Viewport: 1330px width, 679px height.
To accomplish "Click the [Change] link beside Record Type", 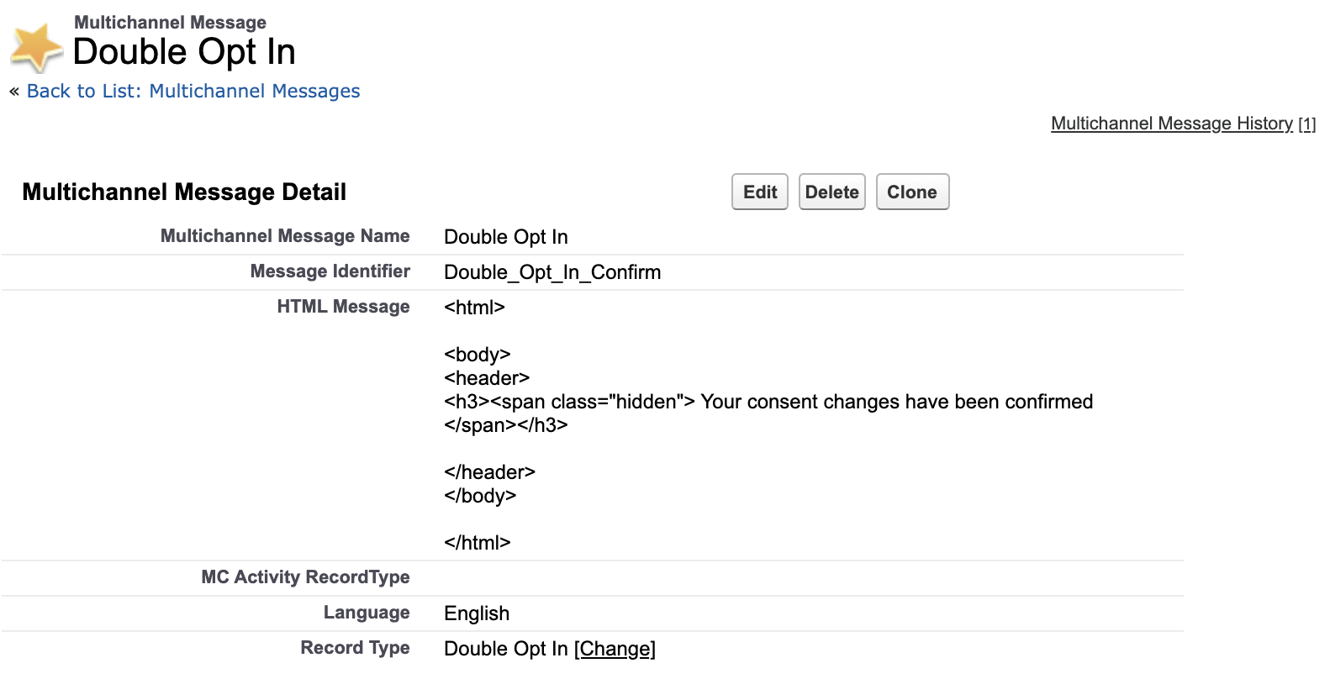I will [615, 649].
